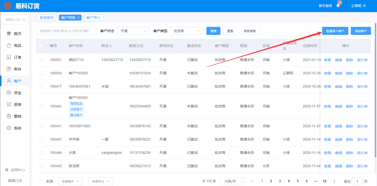This screenshot has height=186, width=377.
Task: Click the sidebar 请输入内容 search box
Action: 15,20
